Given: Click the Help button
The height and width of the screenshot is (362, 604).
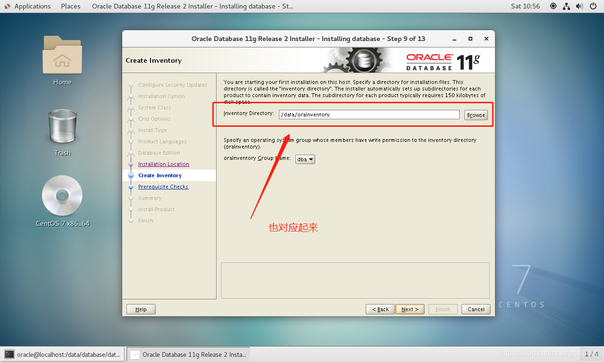Looking at the screenshot, I should point(141,309).
